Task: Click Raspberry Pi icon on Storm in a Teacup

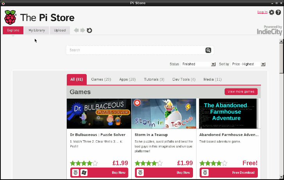Action: [x=140, y=173]
